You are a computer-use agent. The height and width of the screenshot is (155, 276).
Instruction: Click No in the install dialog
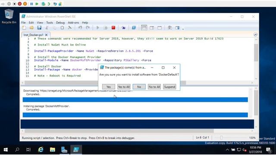139,87
